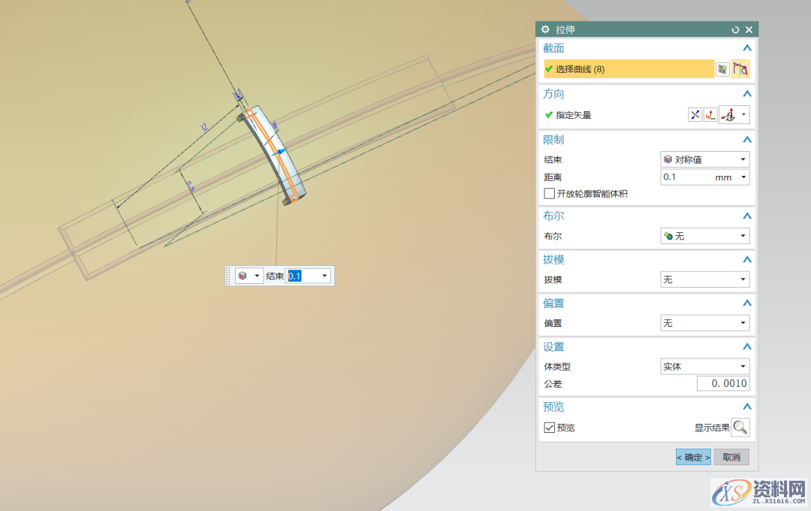Image resolution: width=811 pixels, height=511 pixels.
Task: Click the 公差 input field
Action: 723,384
